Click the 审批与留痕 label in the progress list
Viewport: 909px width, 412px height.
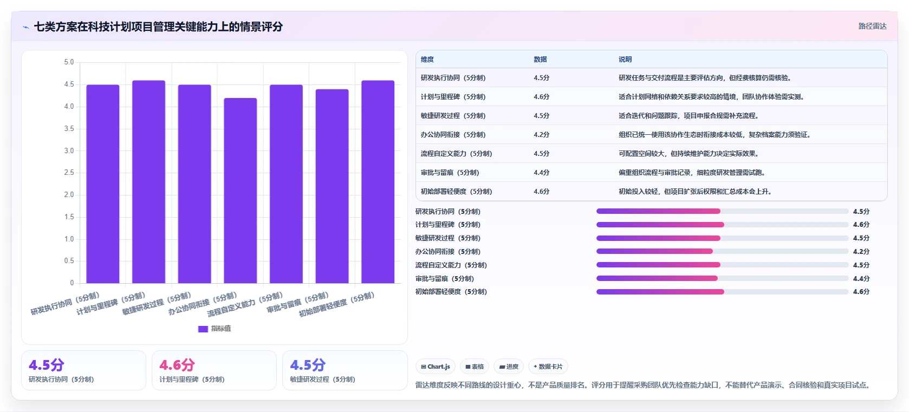click(445, 279)
